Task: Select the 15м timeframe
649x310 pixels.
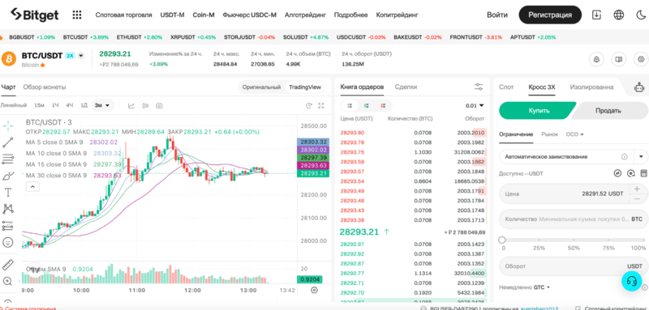Action: click(39, 105)
